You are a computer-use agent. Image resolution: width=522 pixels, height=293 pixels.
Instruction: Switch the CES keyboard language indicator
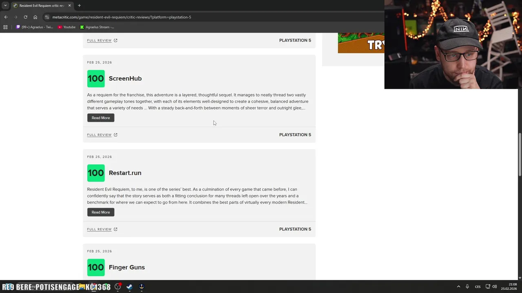pos(478,286)
